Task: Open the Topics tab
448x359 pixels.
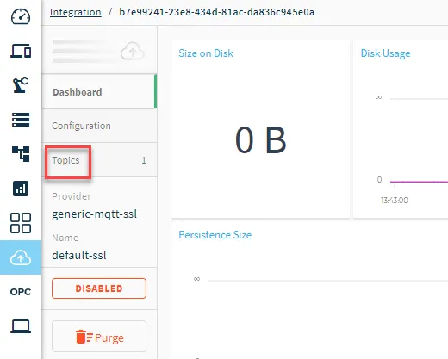Action: [99, 160]
